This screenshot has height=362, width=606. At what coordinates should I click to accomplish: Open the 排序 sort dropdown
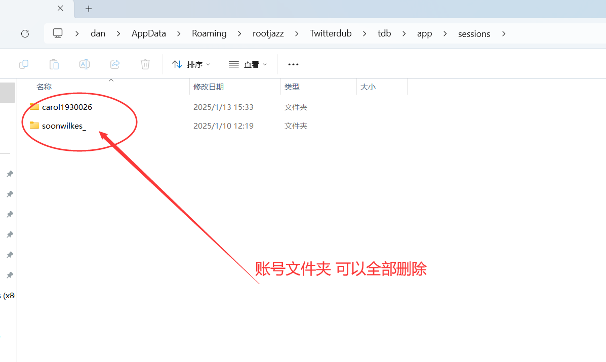click(191, 64)
